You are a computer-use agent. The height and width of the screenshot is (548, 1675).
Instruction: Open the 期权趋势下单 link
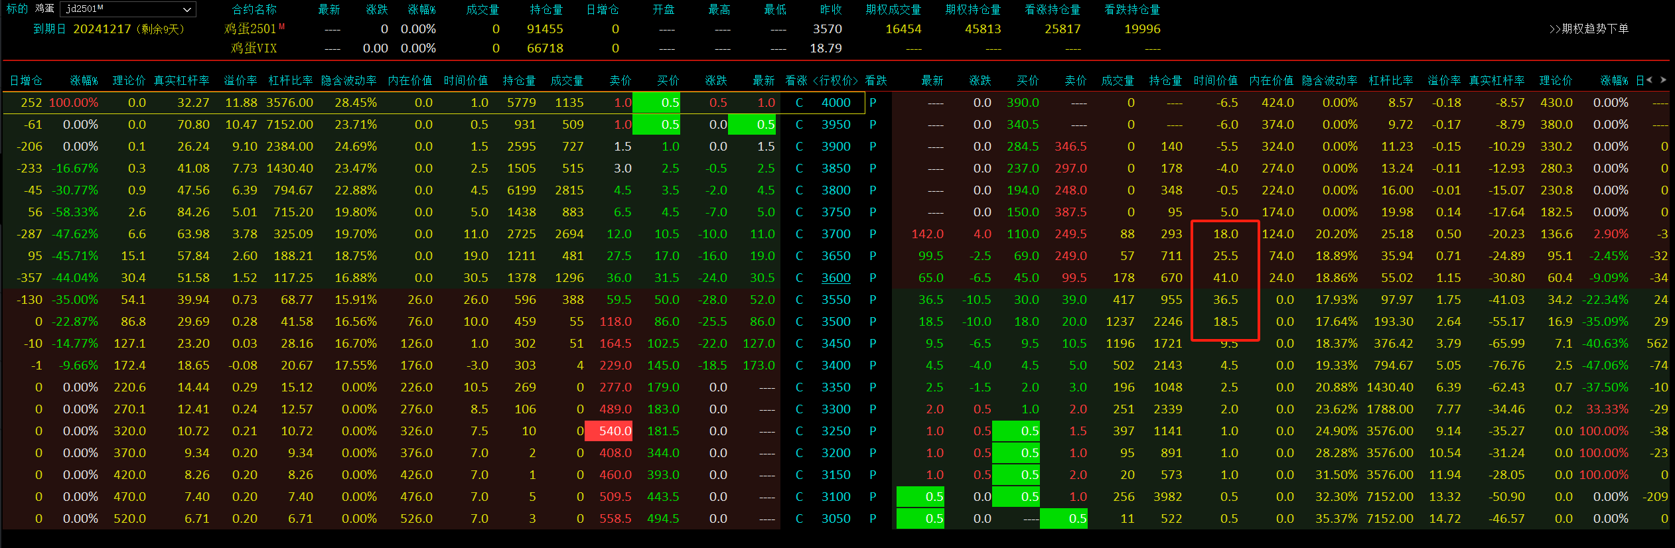click(x=1588, y=29)
